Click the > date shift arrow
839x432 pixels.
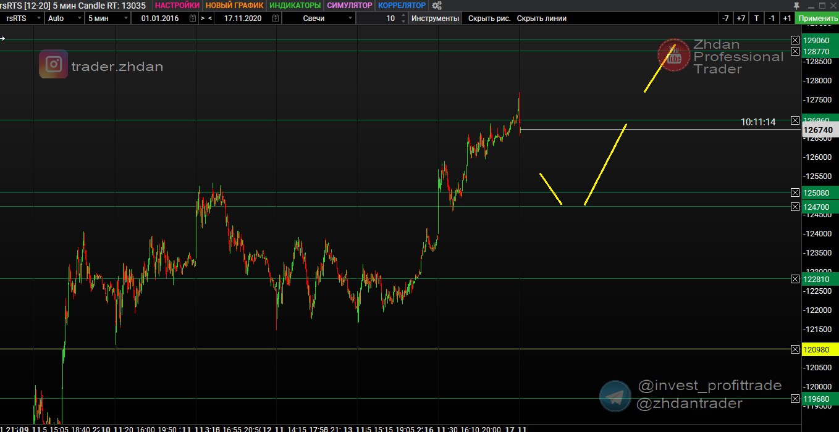(203, 19)
